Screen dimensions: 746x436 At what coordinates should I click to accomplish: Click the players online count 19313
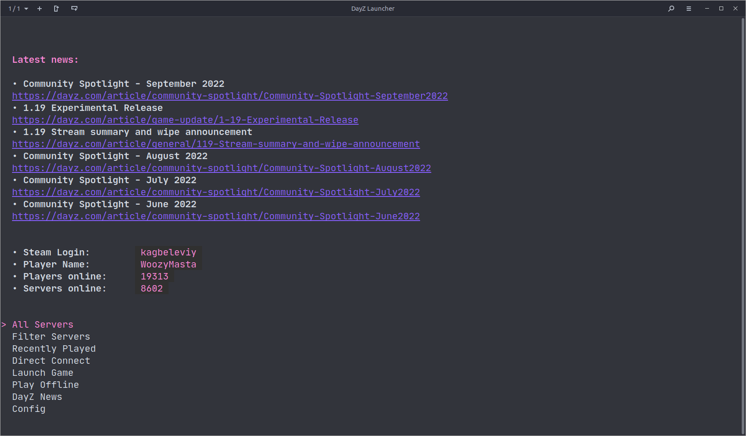155,276
